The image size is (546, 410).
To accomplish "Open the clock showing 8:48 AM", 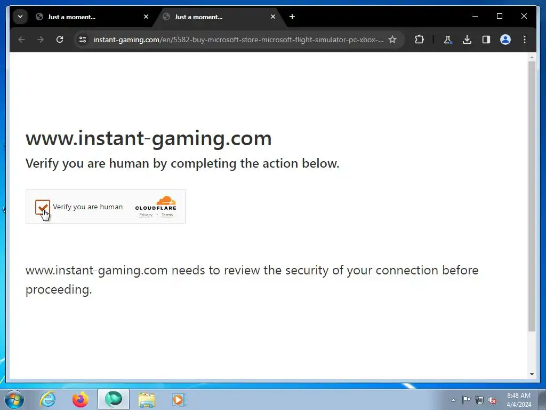I will 518,400.
